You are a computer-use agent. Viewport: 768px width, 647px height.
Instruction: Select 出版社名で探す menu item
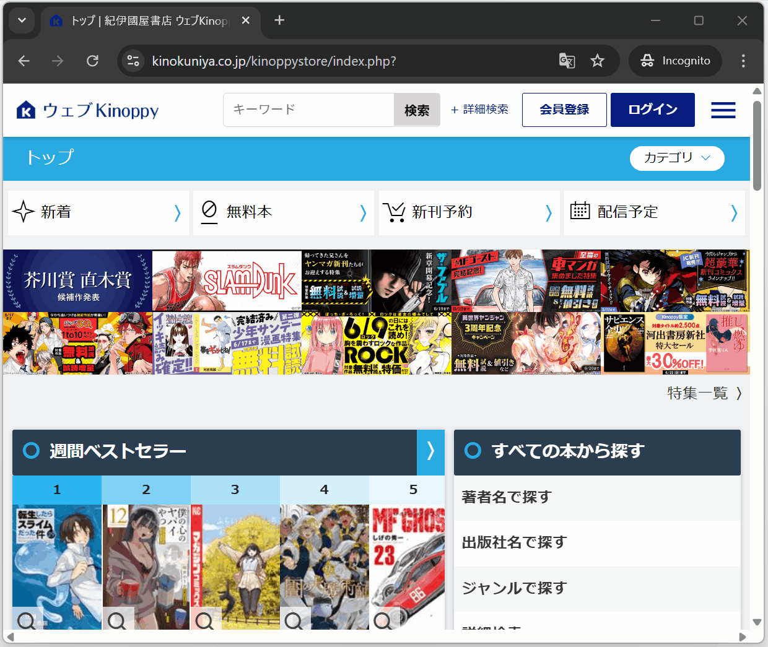click(597, 543)
